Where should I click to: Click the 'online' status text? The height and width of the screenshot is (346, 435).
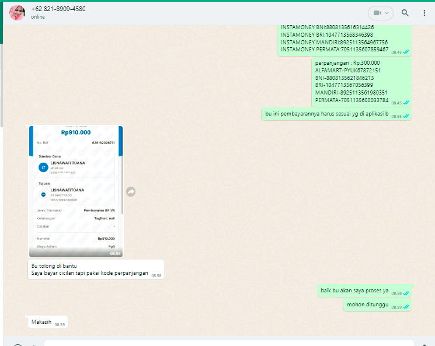click(x=38, y=17)
